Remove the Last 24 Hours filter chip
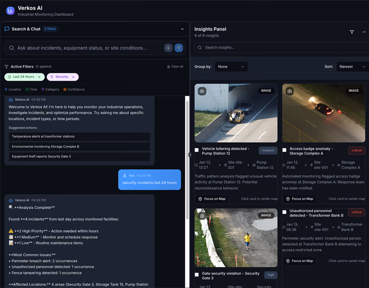 (39, 77)
